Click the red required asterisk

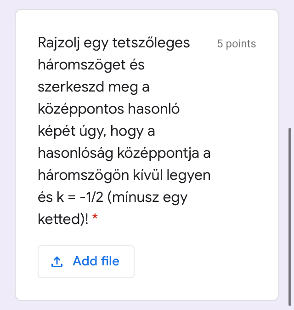[95, 219]
